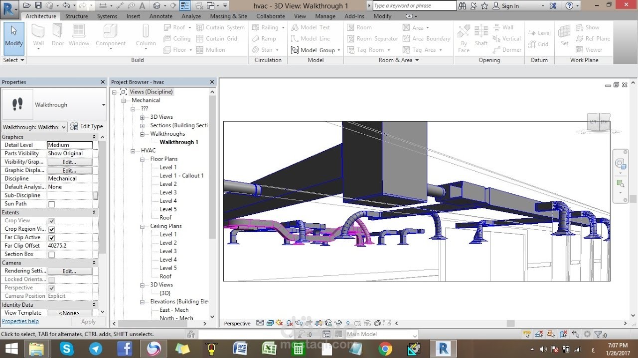Collapse the Extents properties section
Viewport: 638px width, 358px height.
pyautogui.click(x=94, y=212)
